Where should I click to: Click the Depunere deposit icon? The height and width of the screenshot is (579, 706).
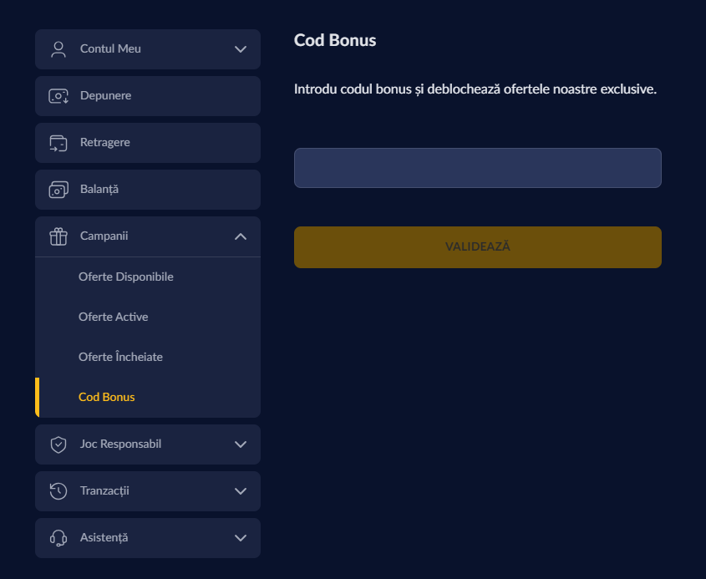(x=58, y=95)
